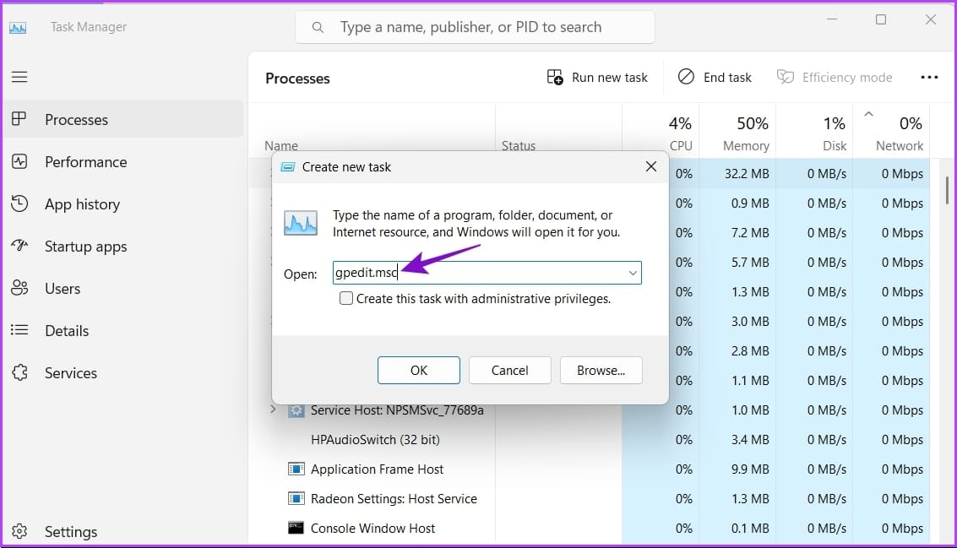Click the Settings gear icon
957x548 pixels.
[x=19, y=531]
